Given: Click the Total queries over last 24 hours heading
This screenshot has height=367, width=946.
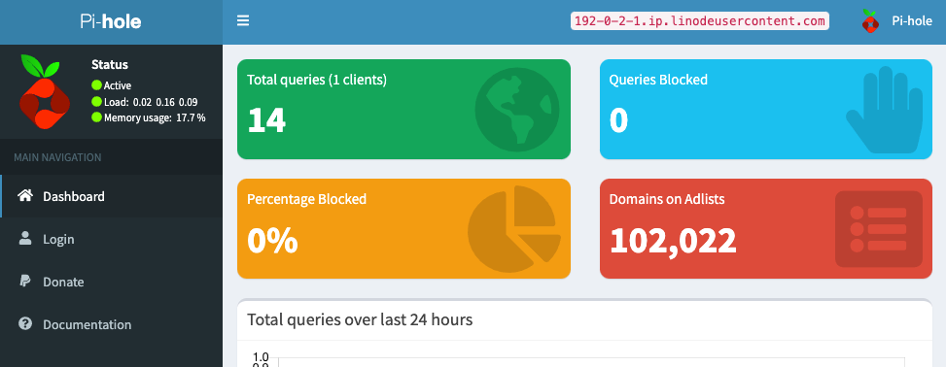Looking at the screenshot, I should click(x=360, y=319).
